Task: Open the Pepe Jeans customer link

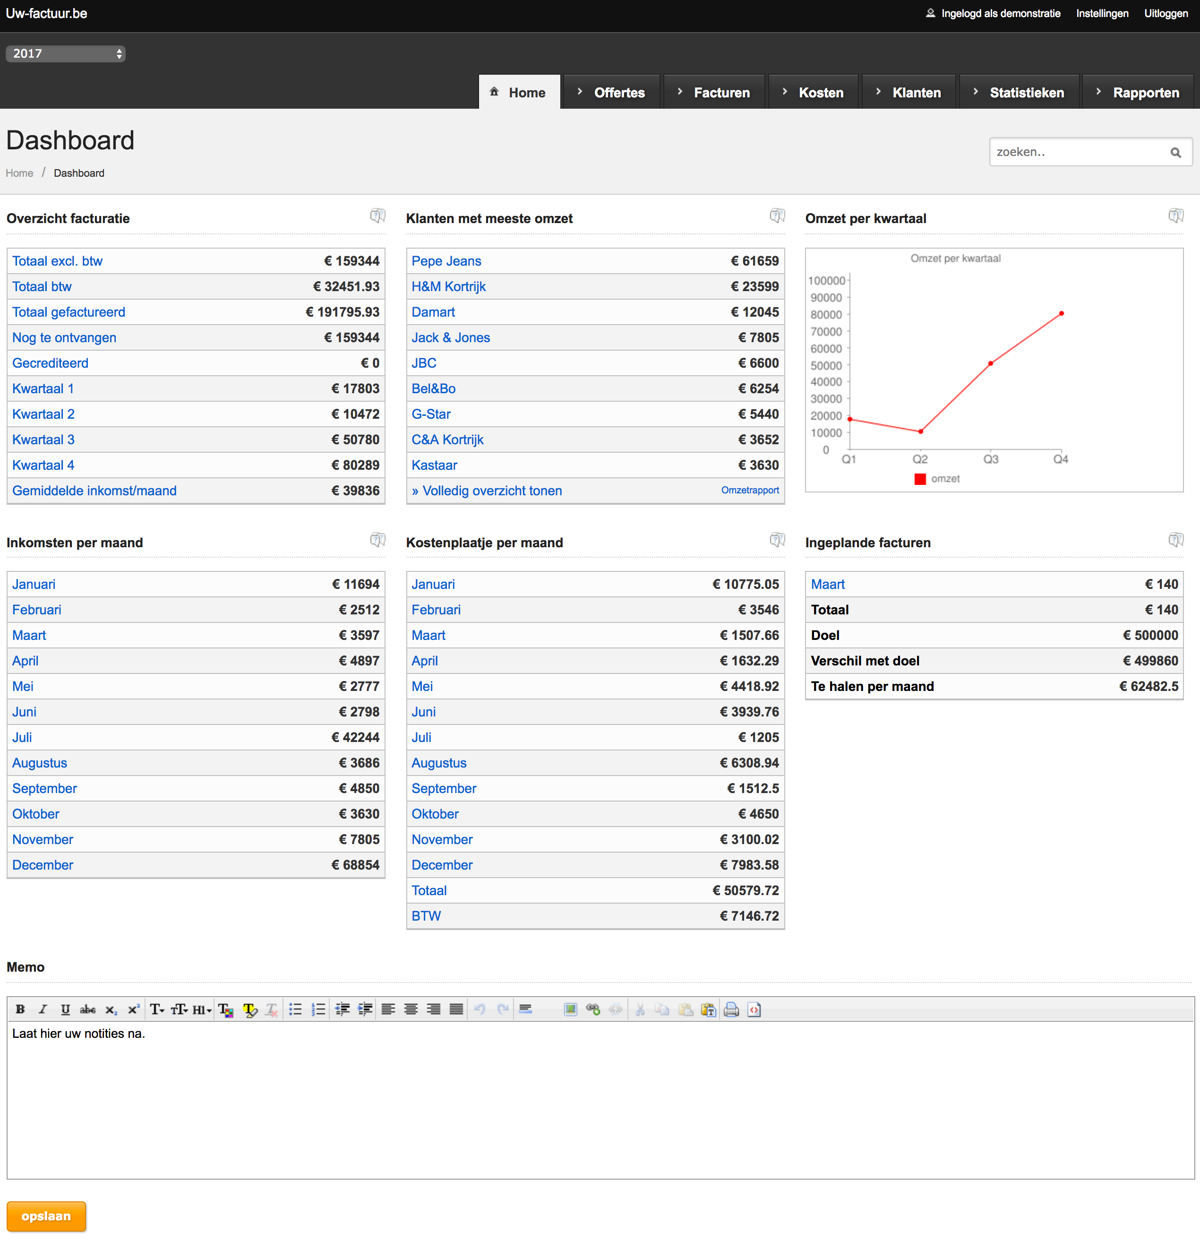Action: [x=446, y=261]
